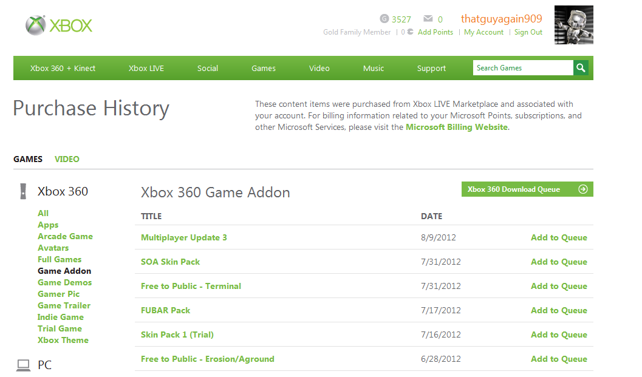Viewport: 642px width, 377px height.
Task: Click the Microsoft Points coin icon
Action: pos(410,32)
